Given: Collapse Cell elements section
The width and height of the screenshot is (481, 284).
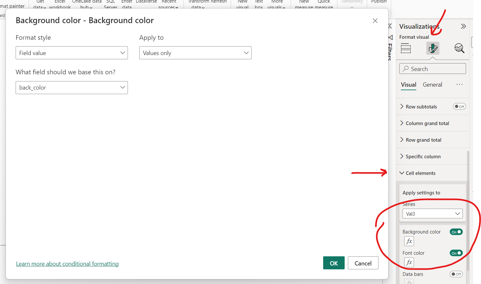Looking at the screenshot, I should pos(433,173).
